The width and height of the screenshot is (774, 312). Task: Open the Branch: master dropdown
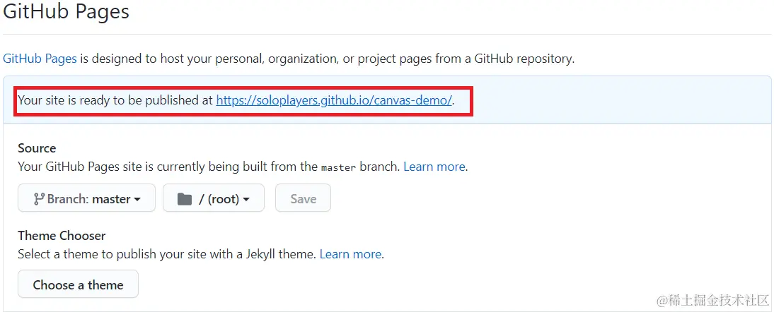[87, 198]
